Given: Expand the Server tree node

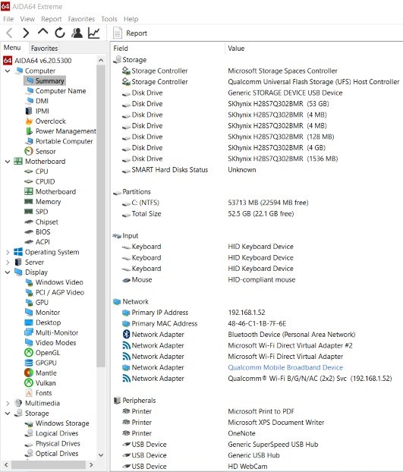Looking at the screenshot, I should point(8,263).
